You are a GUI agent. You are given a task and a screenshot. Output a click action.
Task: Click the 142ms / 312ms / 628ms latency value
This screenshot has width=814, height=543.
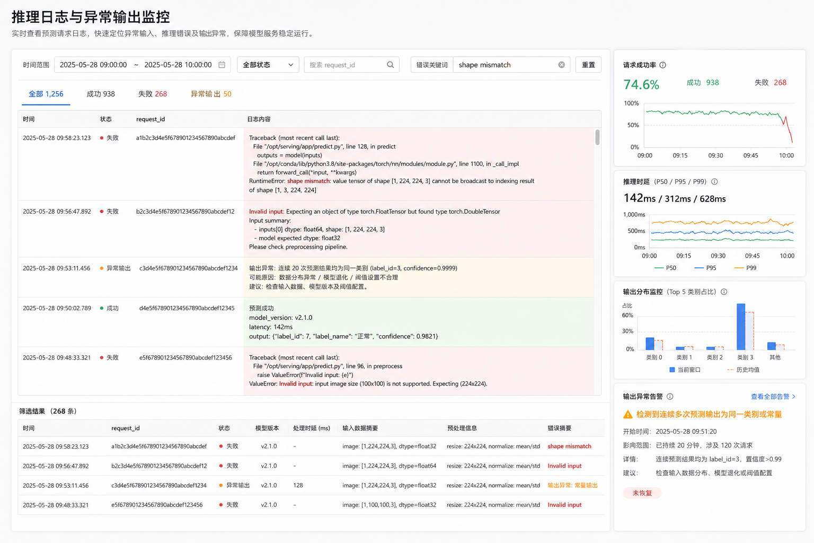pyautogui.click(x=675, y=198)
